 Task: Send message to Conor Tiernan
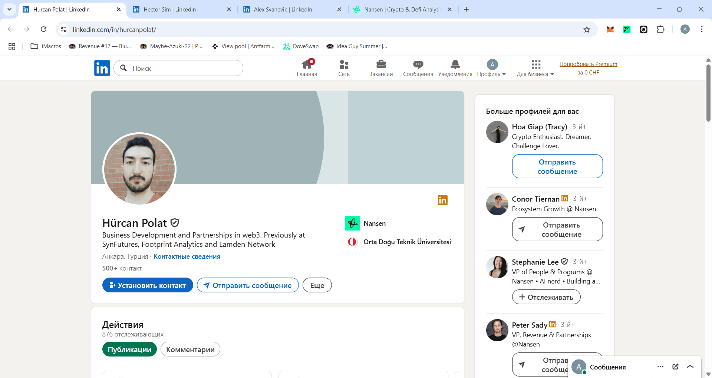coord(557,229)
